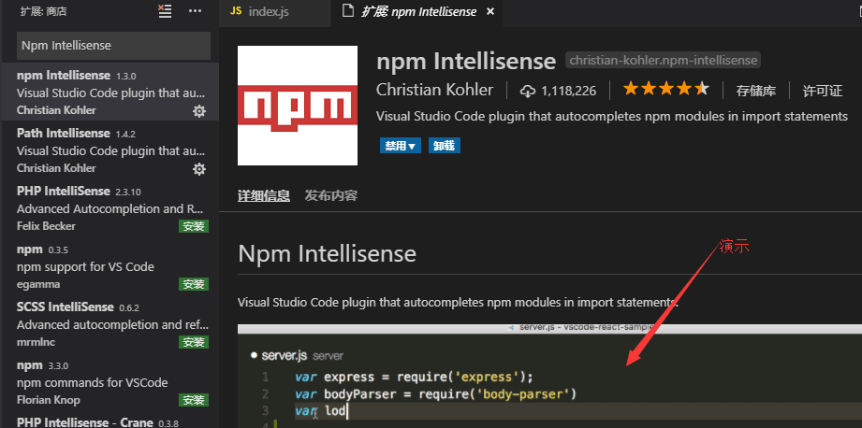862x428 pixels.
Task: Install the npm extension by Florian Knop
Action: 194,400
